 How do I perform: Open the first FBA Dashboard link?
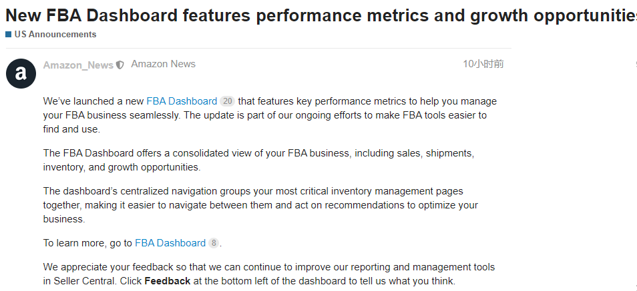[182, 101]
